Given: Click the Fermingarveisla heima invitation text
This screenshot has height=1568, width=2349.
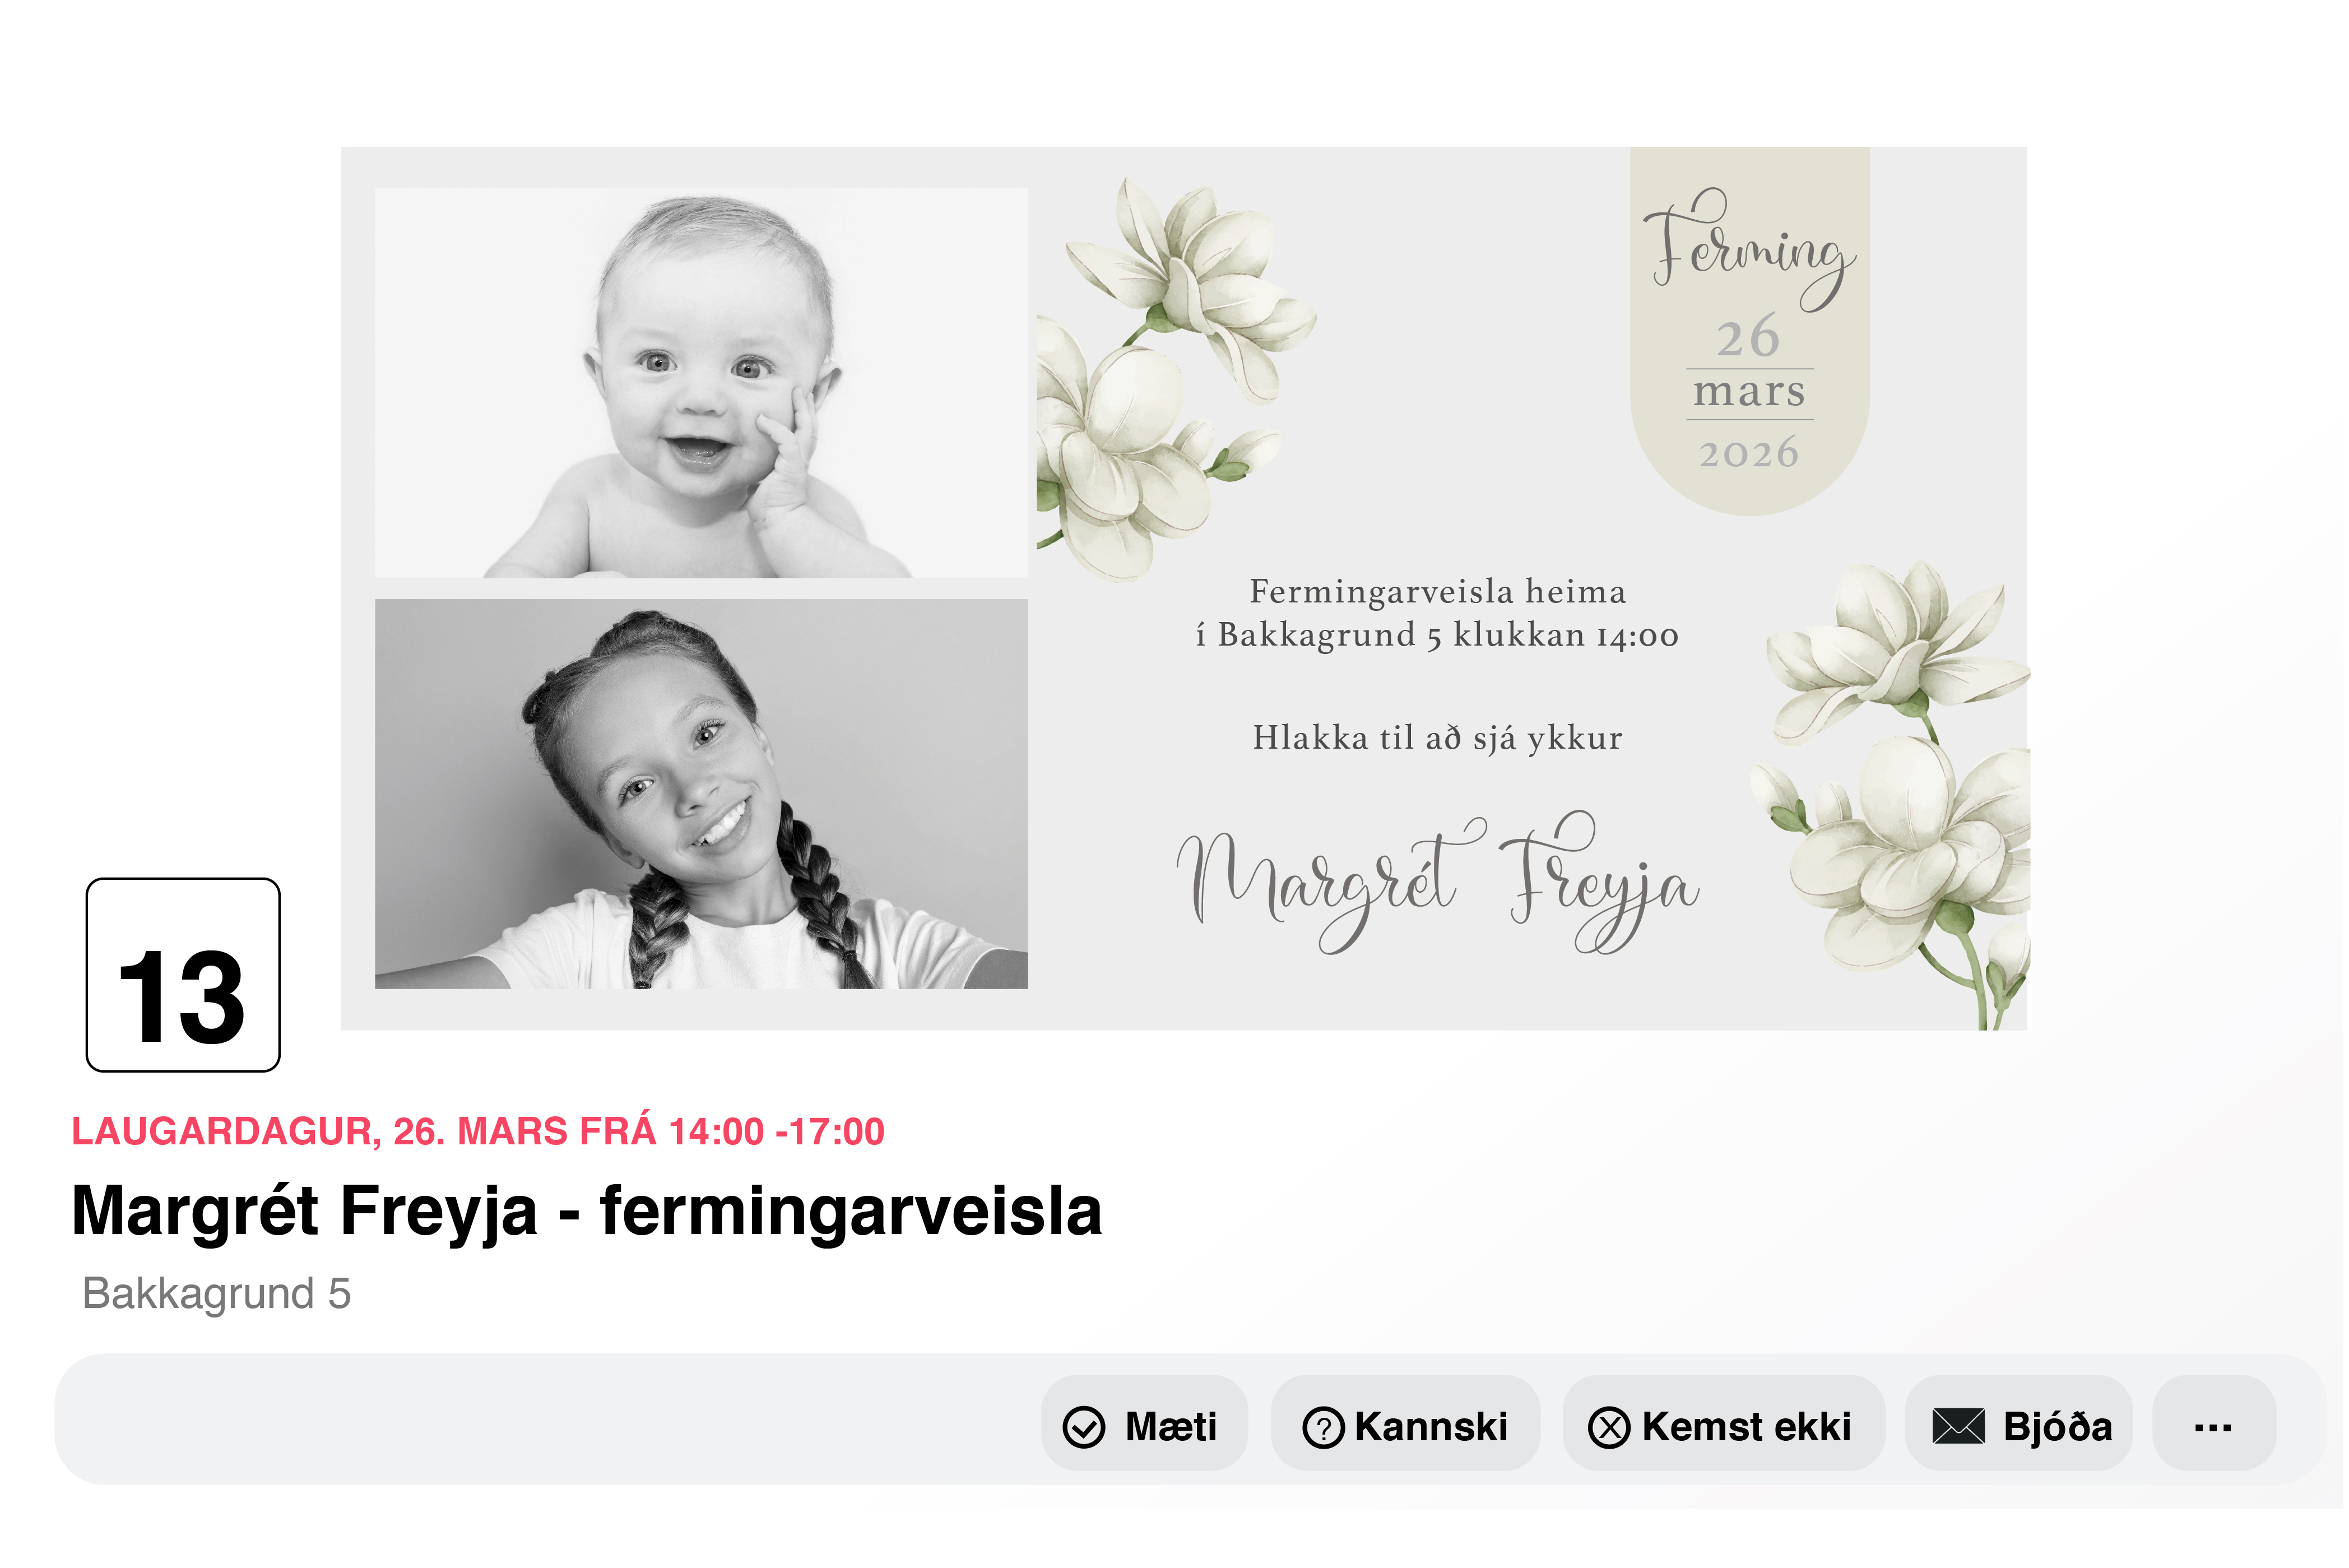Looking at the screenshot, I should [x=1438, y=613].
